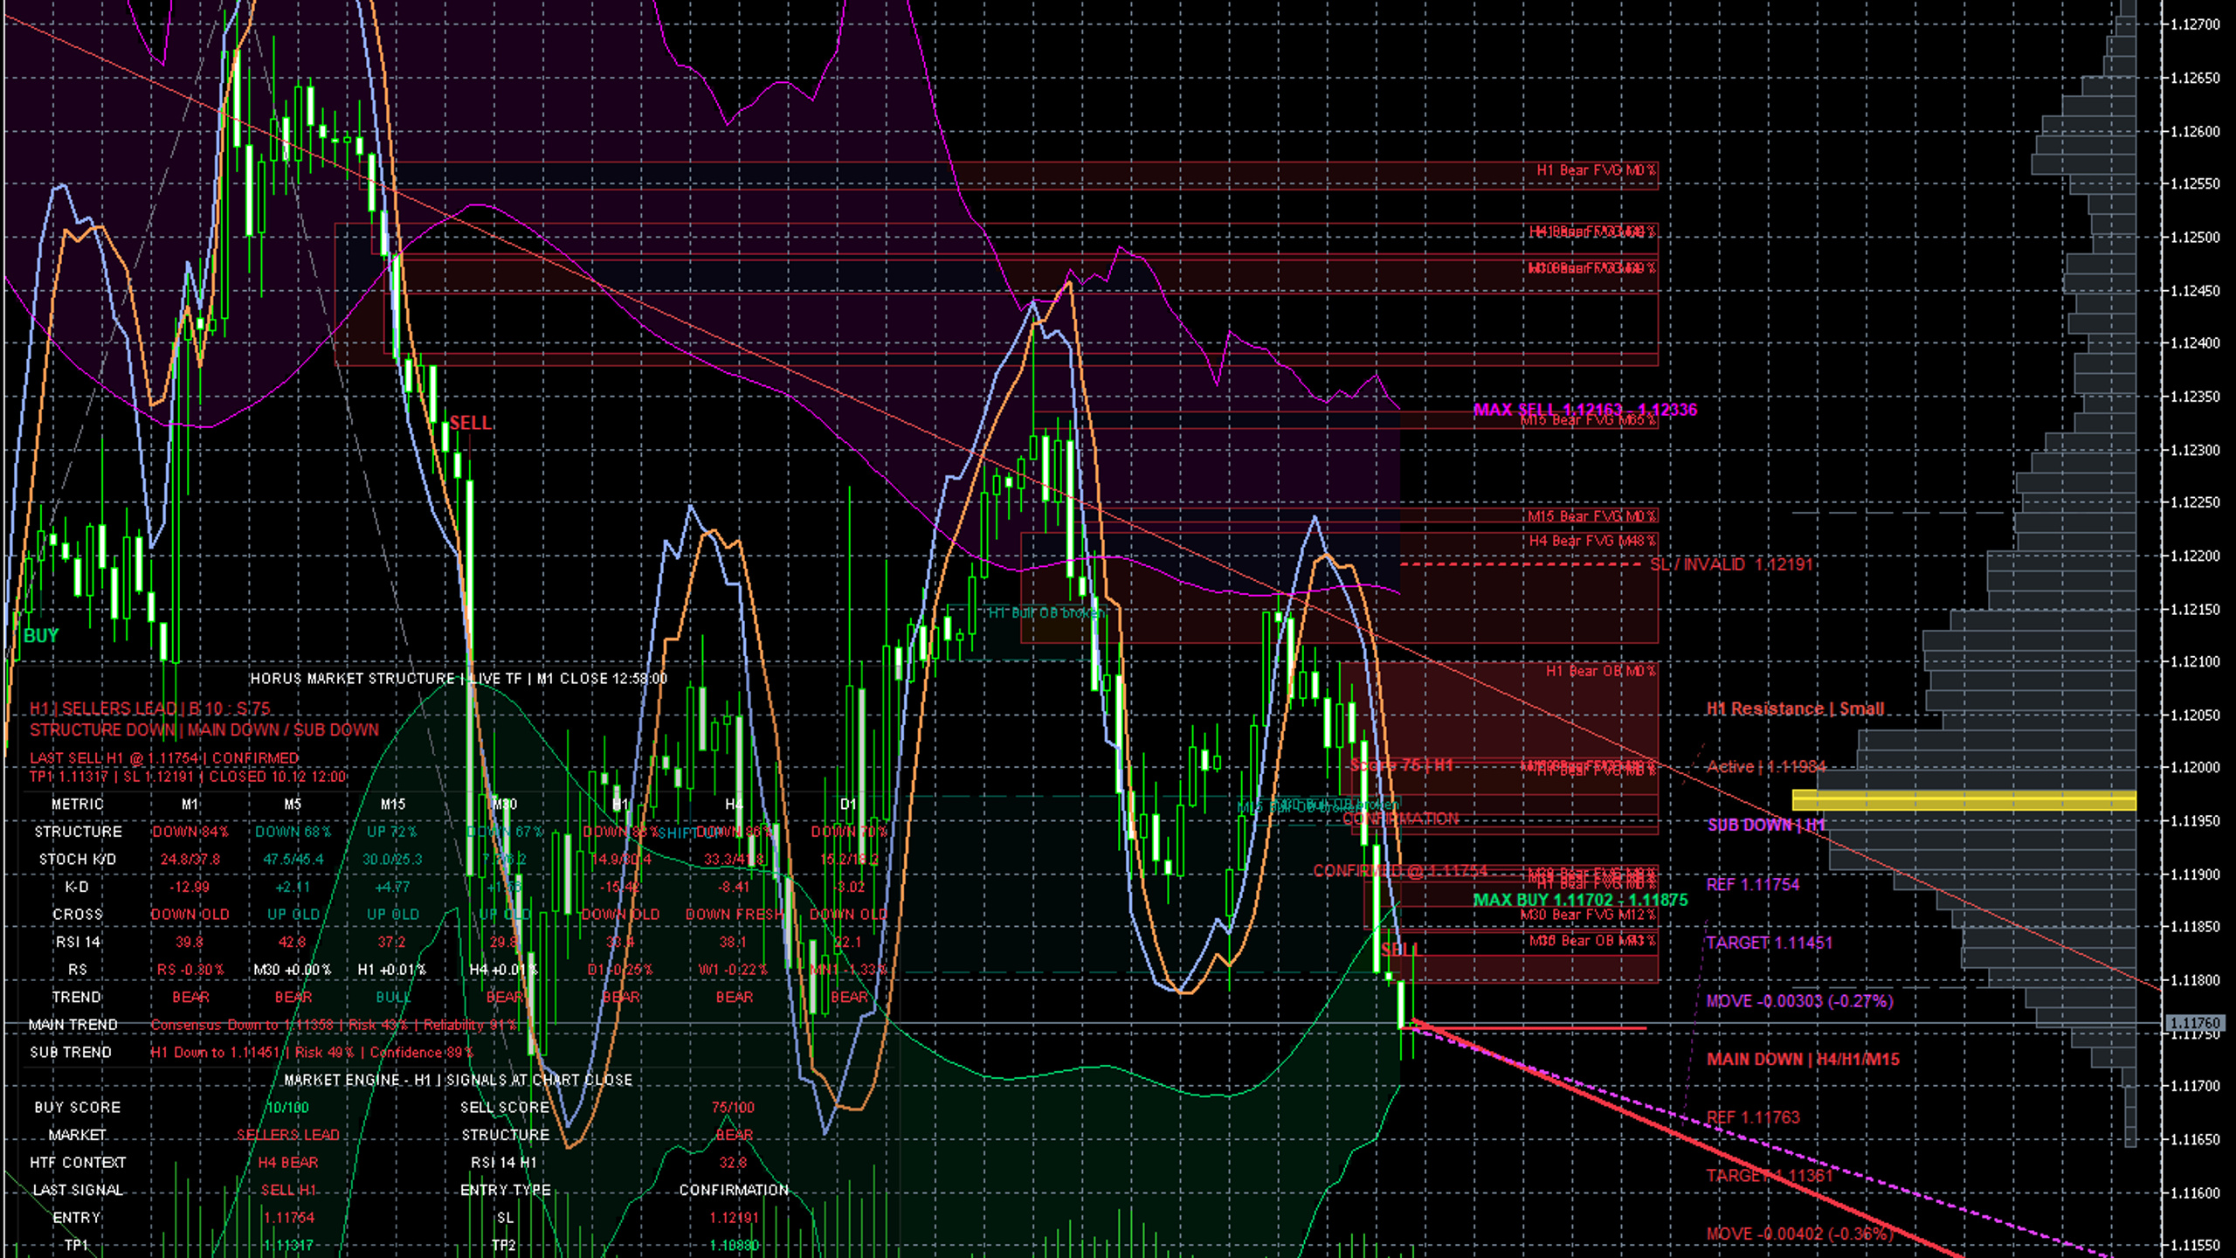Click the 'H1 Bull OB broken' label

coord(1046,612)
